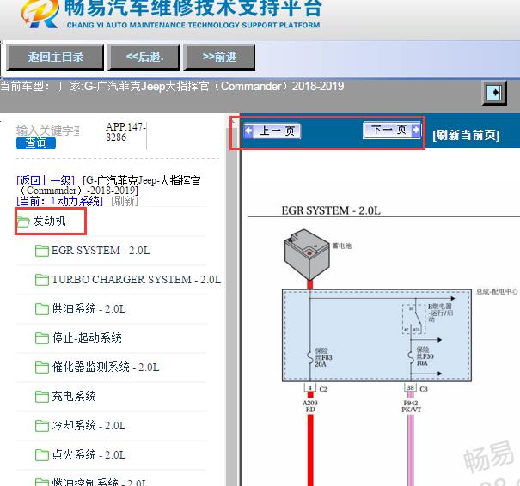This screenshot has width=520, height=486.
Task: Open 冷却系统 - 2.0L tree item
Action: 89,425
